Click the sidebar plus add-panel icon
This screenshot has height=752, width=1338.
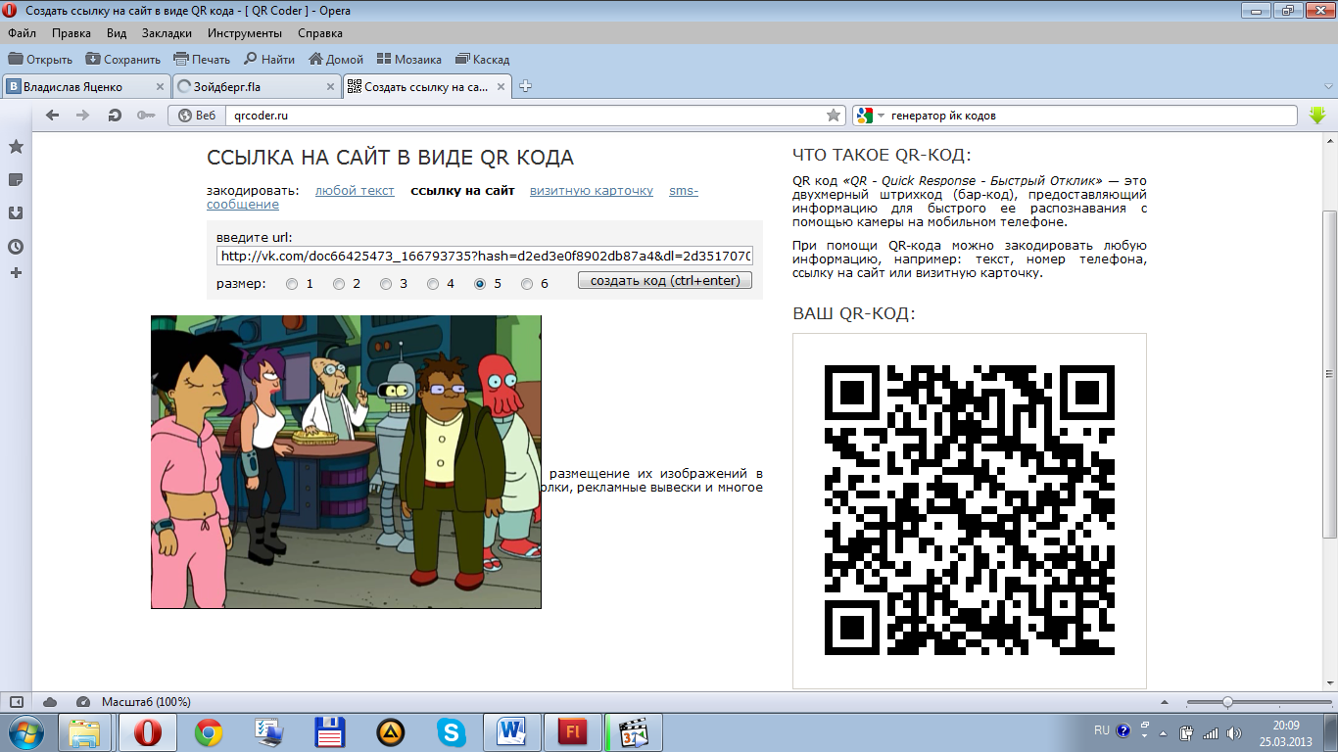(16, 272)
